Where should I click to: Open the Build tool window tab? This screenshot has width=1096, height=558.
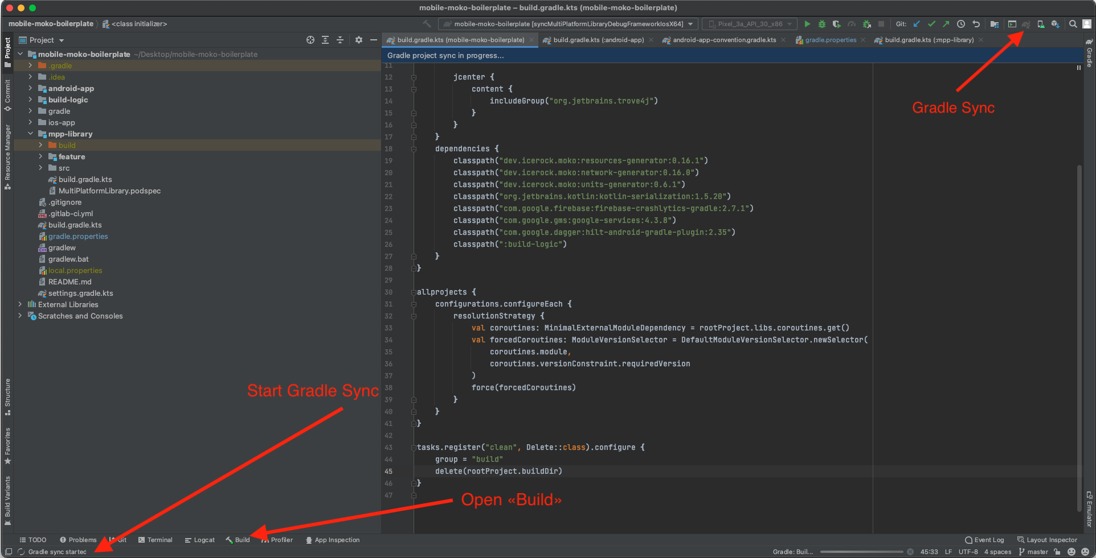pos(238,540)
